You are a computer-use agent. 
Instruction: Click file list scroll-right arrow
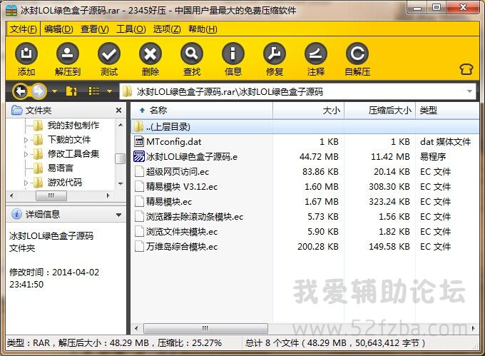[x=474, y=328]
